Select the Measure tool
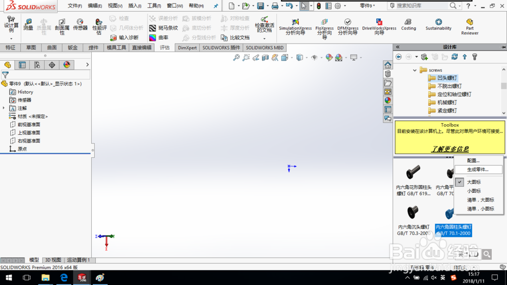 click(x=28, y=24)
